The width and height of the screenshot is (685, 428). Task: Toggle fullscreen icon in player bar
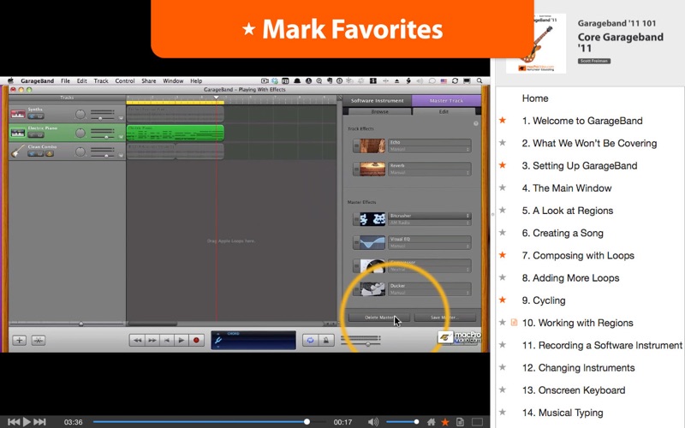pyautogui.click(x=477, y=422)
